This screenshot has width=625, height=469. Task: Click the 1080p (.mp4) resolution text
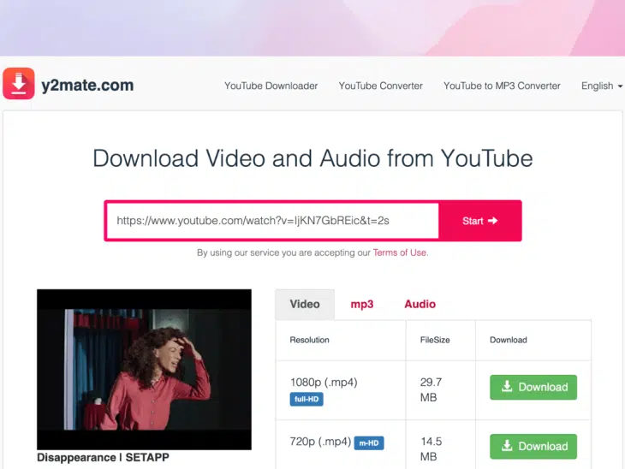324,383
